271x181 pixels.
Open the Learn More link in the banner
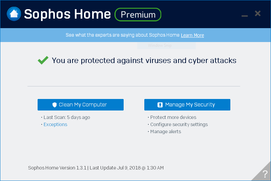click(x=192, y=35)
